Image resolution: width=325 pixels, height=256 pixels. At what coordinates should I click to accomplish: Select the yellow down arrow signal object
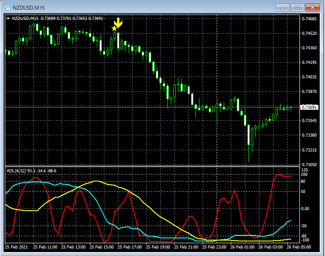118,22
